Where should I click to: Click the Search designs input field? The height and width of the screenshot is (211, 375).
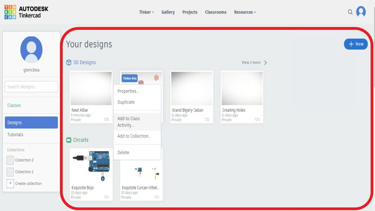pyautogui.click(x=31, y=87)
